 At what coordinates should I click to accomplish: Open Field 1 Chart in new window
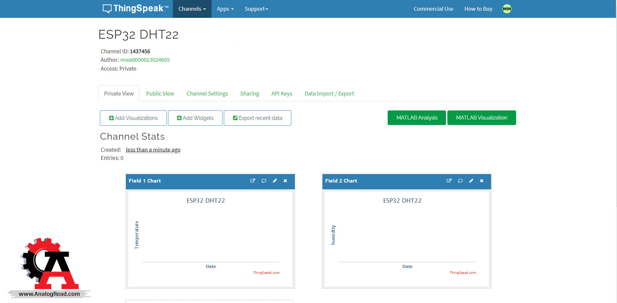pyautogui.click(x=253, y=181)
